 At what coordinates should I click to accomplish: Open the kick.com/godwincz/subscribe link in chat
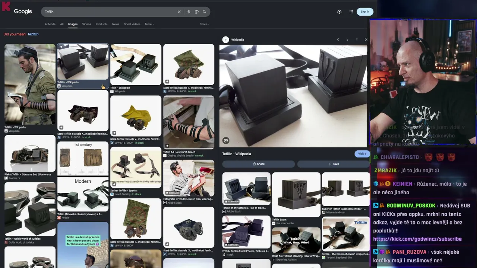click(417, 239)
